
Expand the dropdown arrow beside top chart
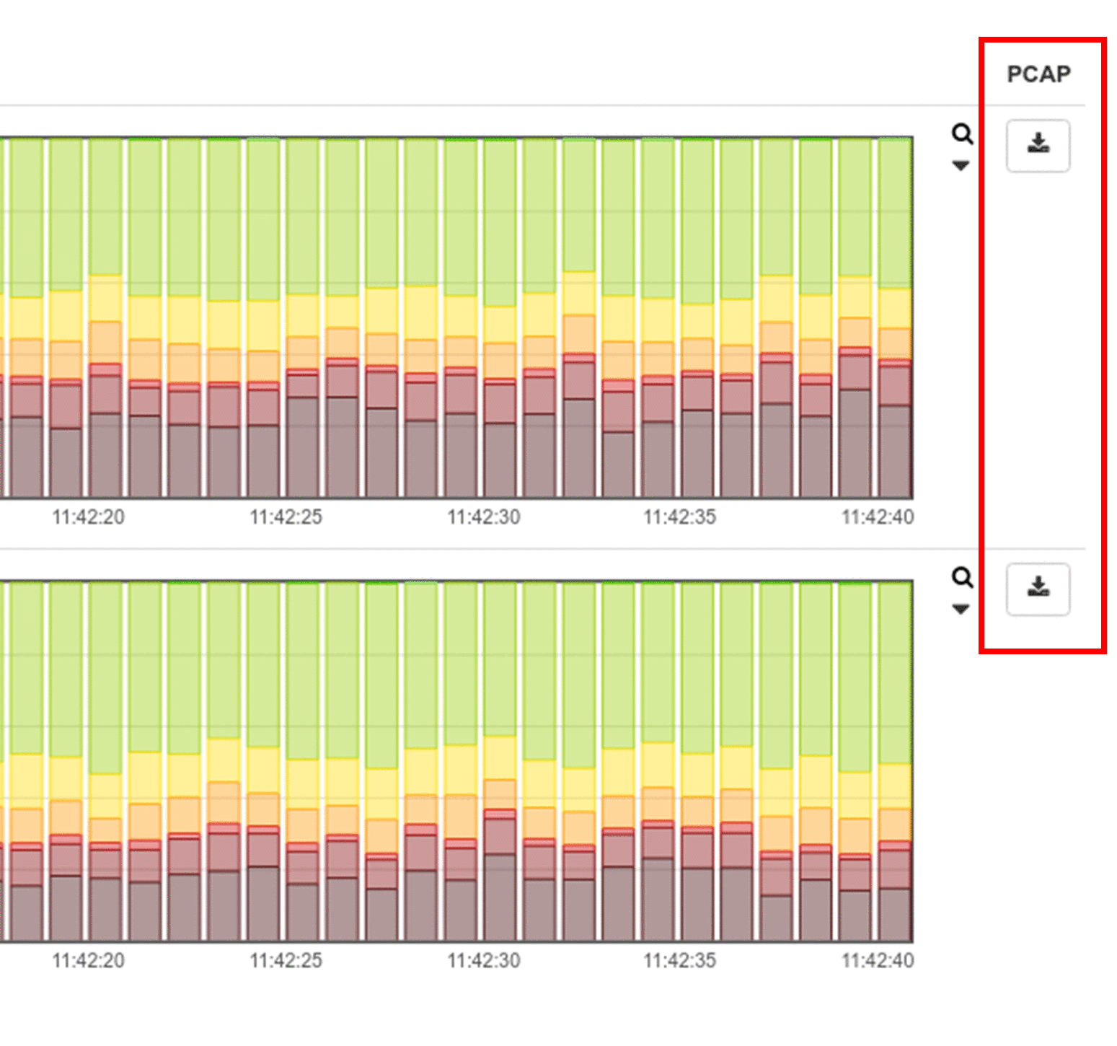coord(961,166)
